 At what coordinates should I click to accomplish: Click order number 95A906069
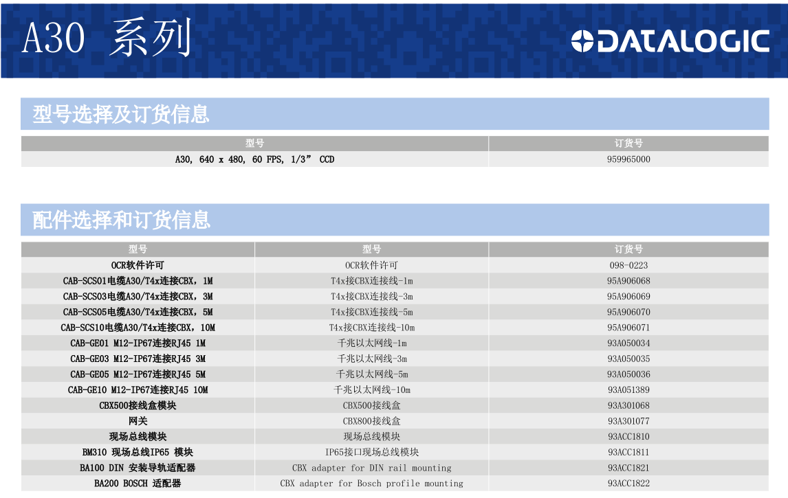(628, 297)
